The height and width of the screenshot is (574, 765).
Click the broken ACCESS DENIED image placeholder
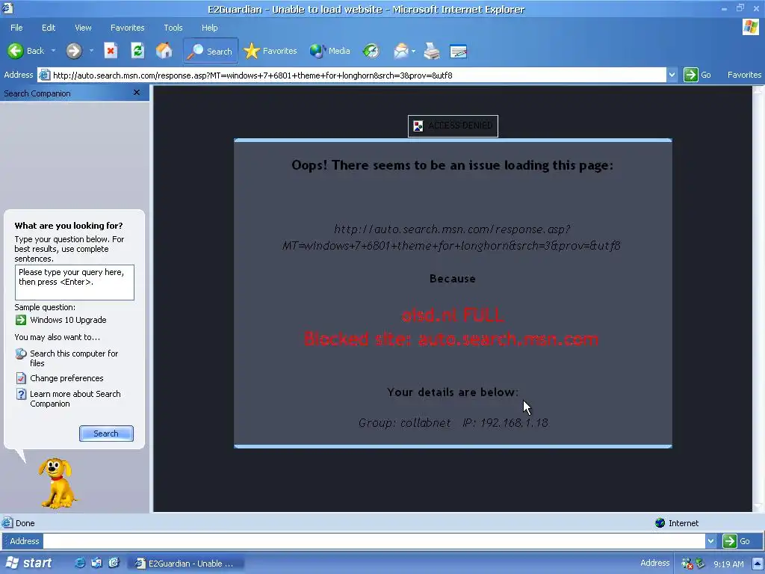click(x=453, y=126)
